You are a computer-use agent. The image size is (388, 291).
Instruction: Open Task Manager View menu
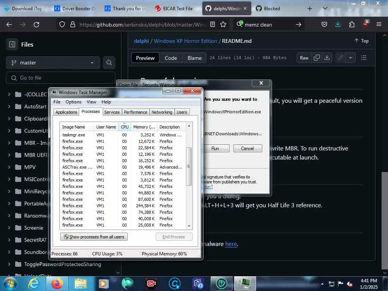click(x=91, y=102)
